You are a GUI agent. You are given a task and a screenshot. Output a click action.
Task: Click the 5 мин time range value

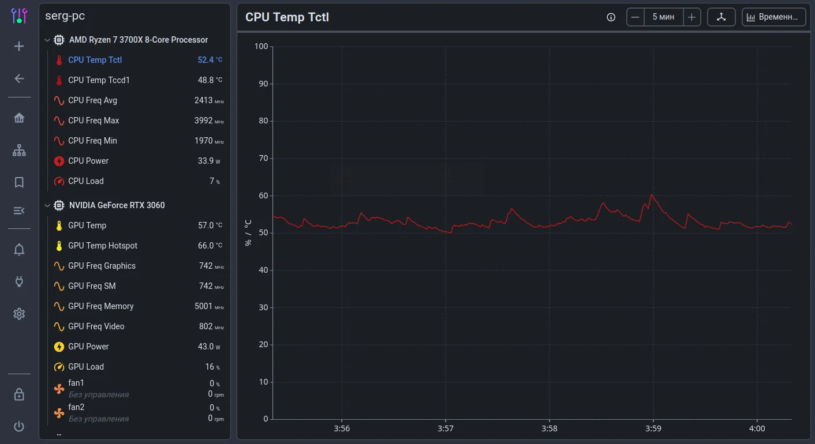663,17
